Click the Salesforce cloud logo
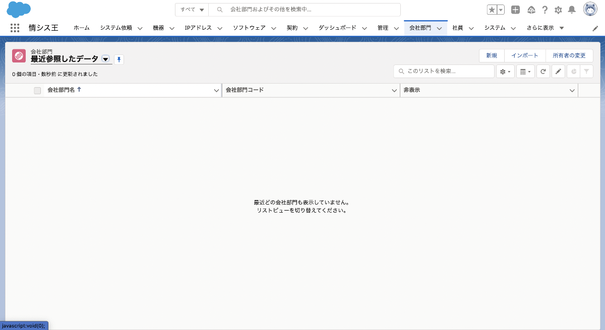The height and width of the screenshot is (330, 605). pyautogui.click(x=19, y=10)
